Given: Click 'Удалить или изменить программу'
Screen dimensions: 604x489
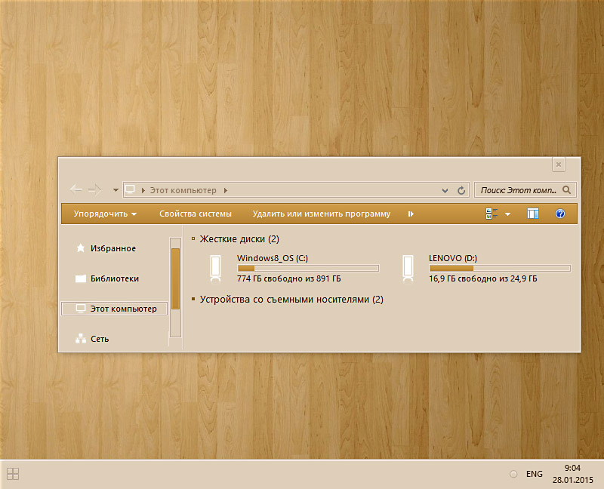Looking at the screenshot, I should point(322,214).
